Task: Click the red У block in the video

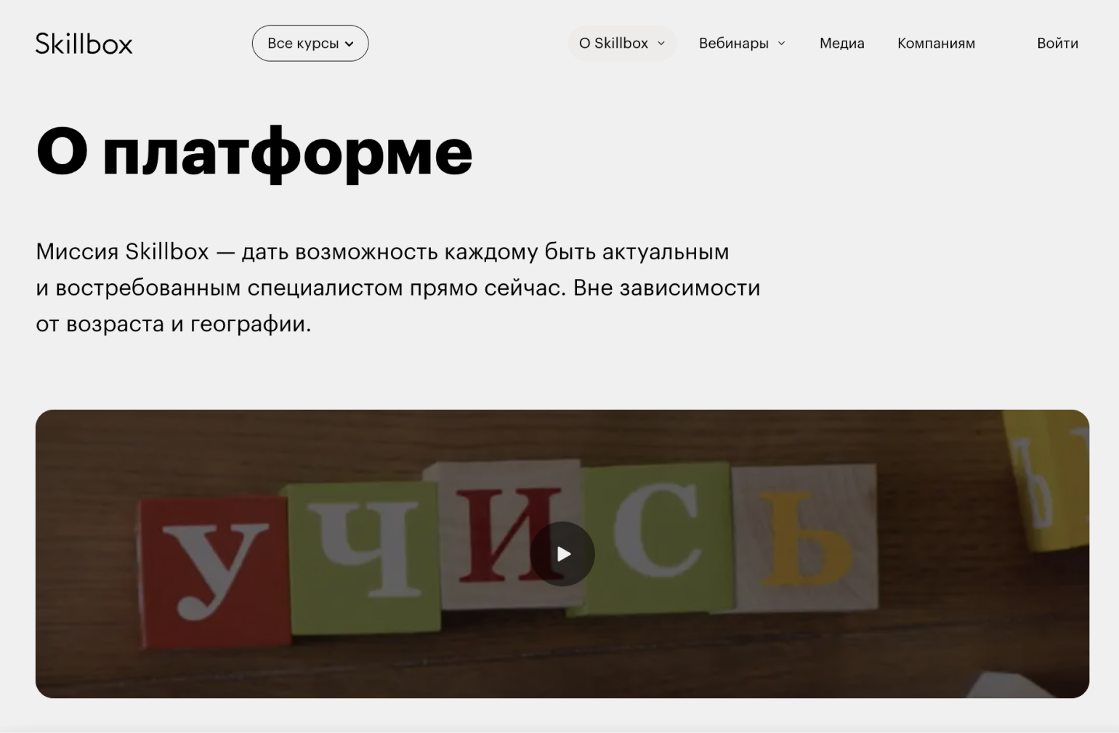Action: coord(214,570)
